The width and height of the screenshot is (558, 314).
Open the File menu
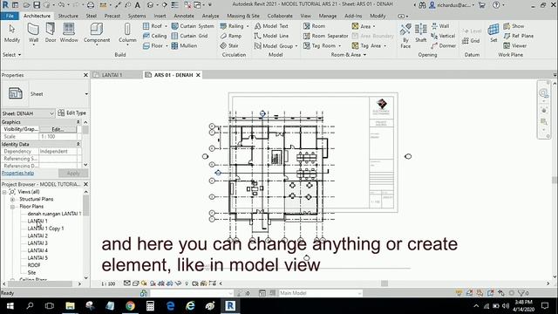tap(10, 16)
